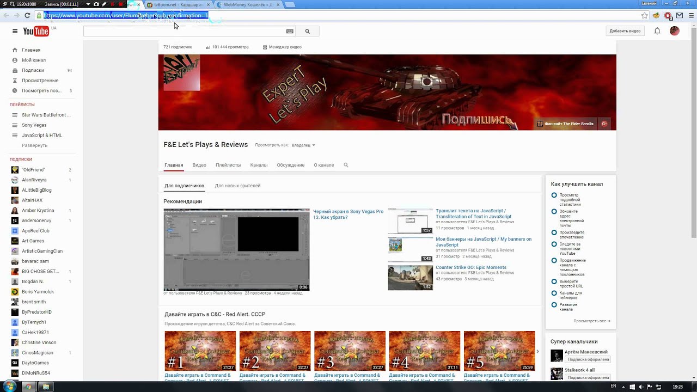Click the 'Подписка оформлена' button for Артём Макеевский
Viewport: 697px width, 392px height.
(588, 359)
